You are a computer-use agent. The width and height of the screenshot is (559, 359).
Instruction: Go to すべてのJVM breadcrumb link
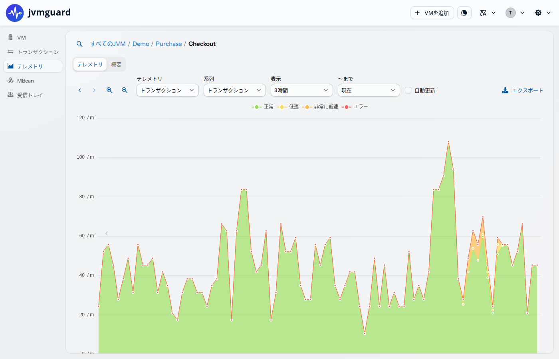coord(108,44)
